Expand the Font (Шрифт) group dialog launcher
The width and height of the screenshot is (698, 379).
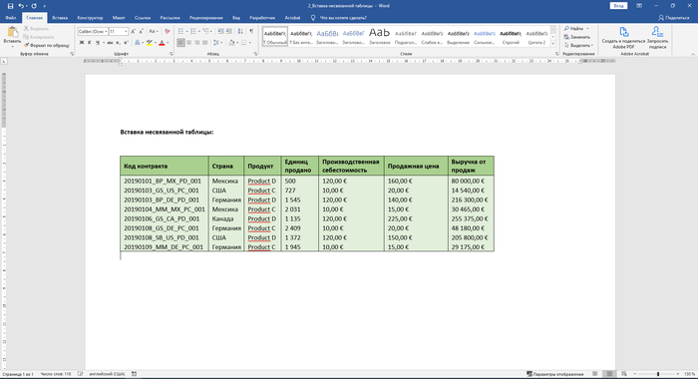click(171, 54)
